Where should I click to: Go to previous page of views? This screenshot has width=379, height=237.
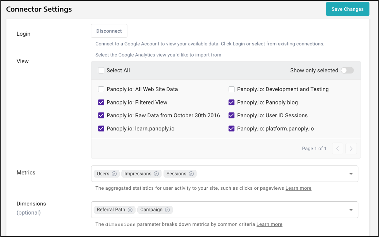pos(338,149)
